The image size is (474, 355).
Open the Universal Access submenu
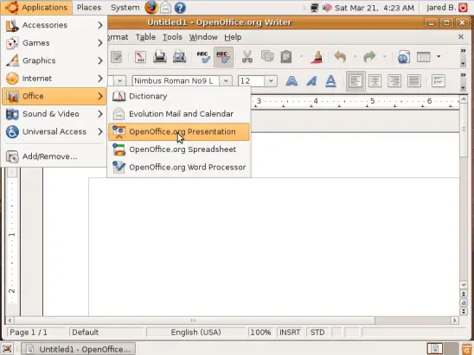click(54, 131)
